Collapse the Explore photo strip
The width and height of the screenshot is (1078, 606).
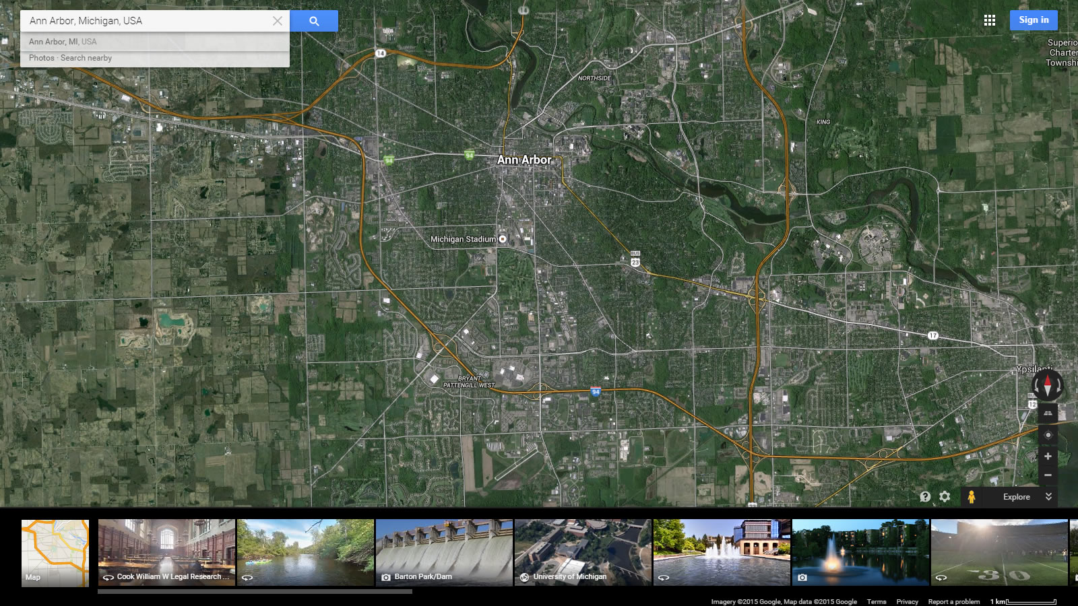(x=1048, y=497)
